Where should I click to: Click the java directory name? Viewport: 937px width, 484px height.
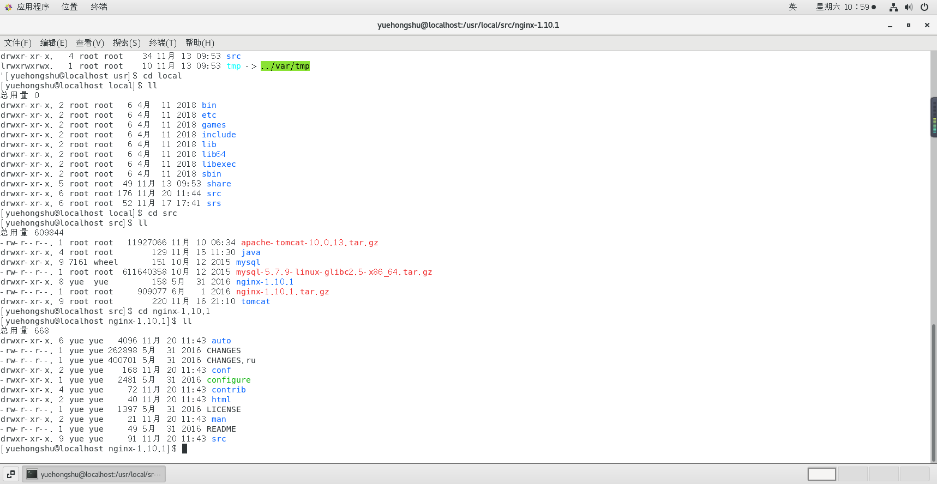(251, 252)
